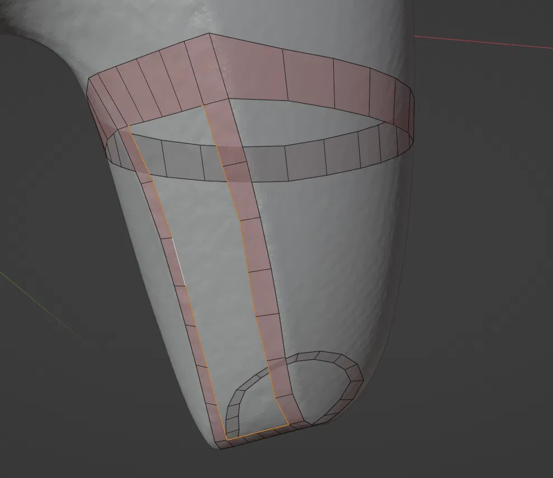This screenshot has width=553, height=478.
Task: Select the peak vertex atop the upper band
Action: [x=209, y=34]
